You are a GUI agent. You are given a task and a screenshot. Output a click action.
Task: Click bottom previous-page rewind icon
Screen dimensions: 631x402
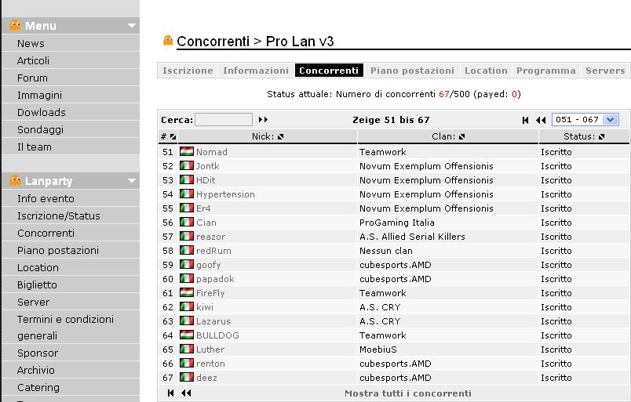tap(186, 393)
